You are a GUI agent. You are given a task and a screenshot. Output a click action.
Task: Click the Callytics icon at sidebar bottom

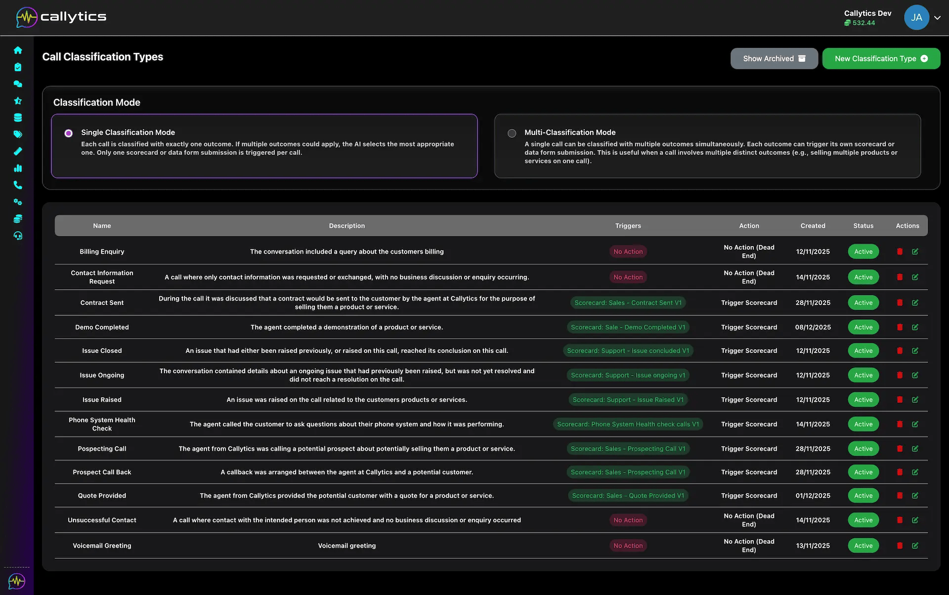click(x=17, y=581)
